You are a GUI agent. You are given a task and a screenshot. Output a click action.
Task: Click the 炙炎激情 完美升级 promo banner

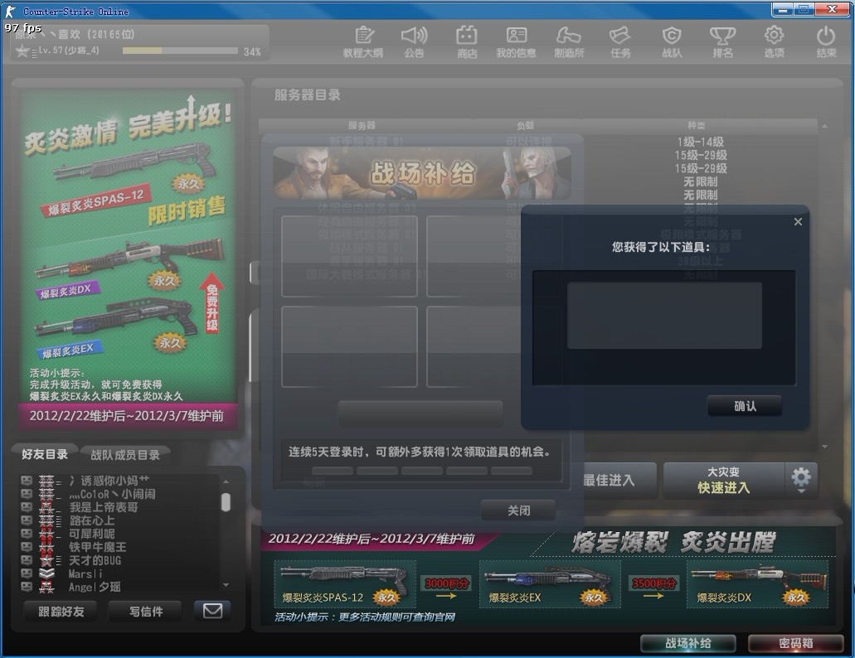pyautogui.click(x=129, y=260)
